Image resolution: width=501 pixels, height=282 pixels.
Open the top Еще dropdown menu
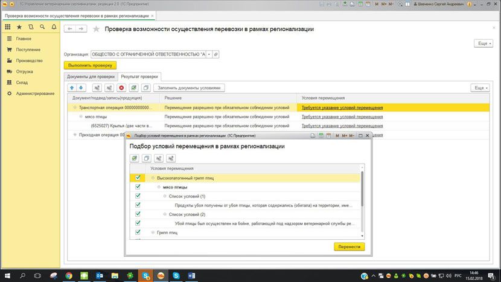tap(483, 43)
